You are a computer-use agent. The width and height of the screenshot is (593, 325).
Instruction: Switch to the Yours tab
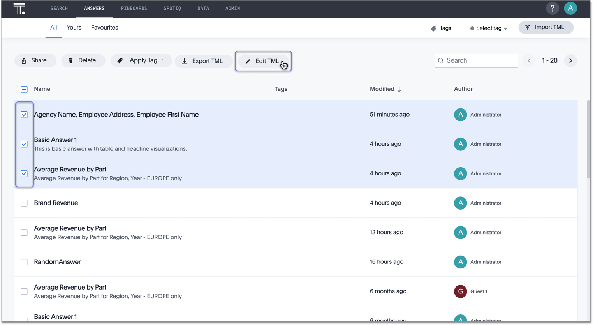[x=74, y=28]
